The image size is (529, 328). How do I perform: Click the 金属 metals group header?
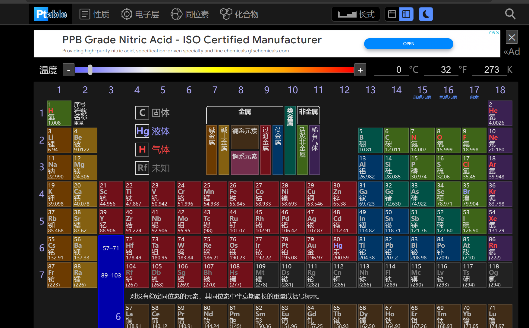[x=245, y=112]
